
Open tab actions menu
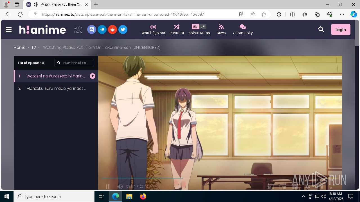17,4
